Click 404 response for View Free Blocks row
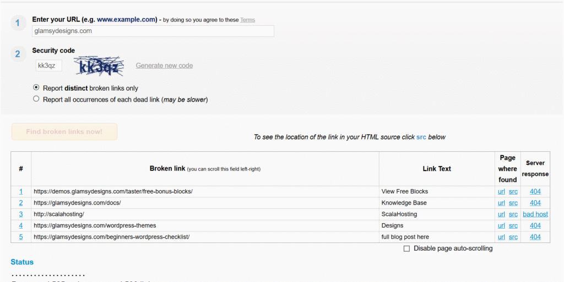 (x=535, y=191)
